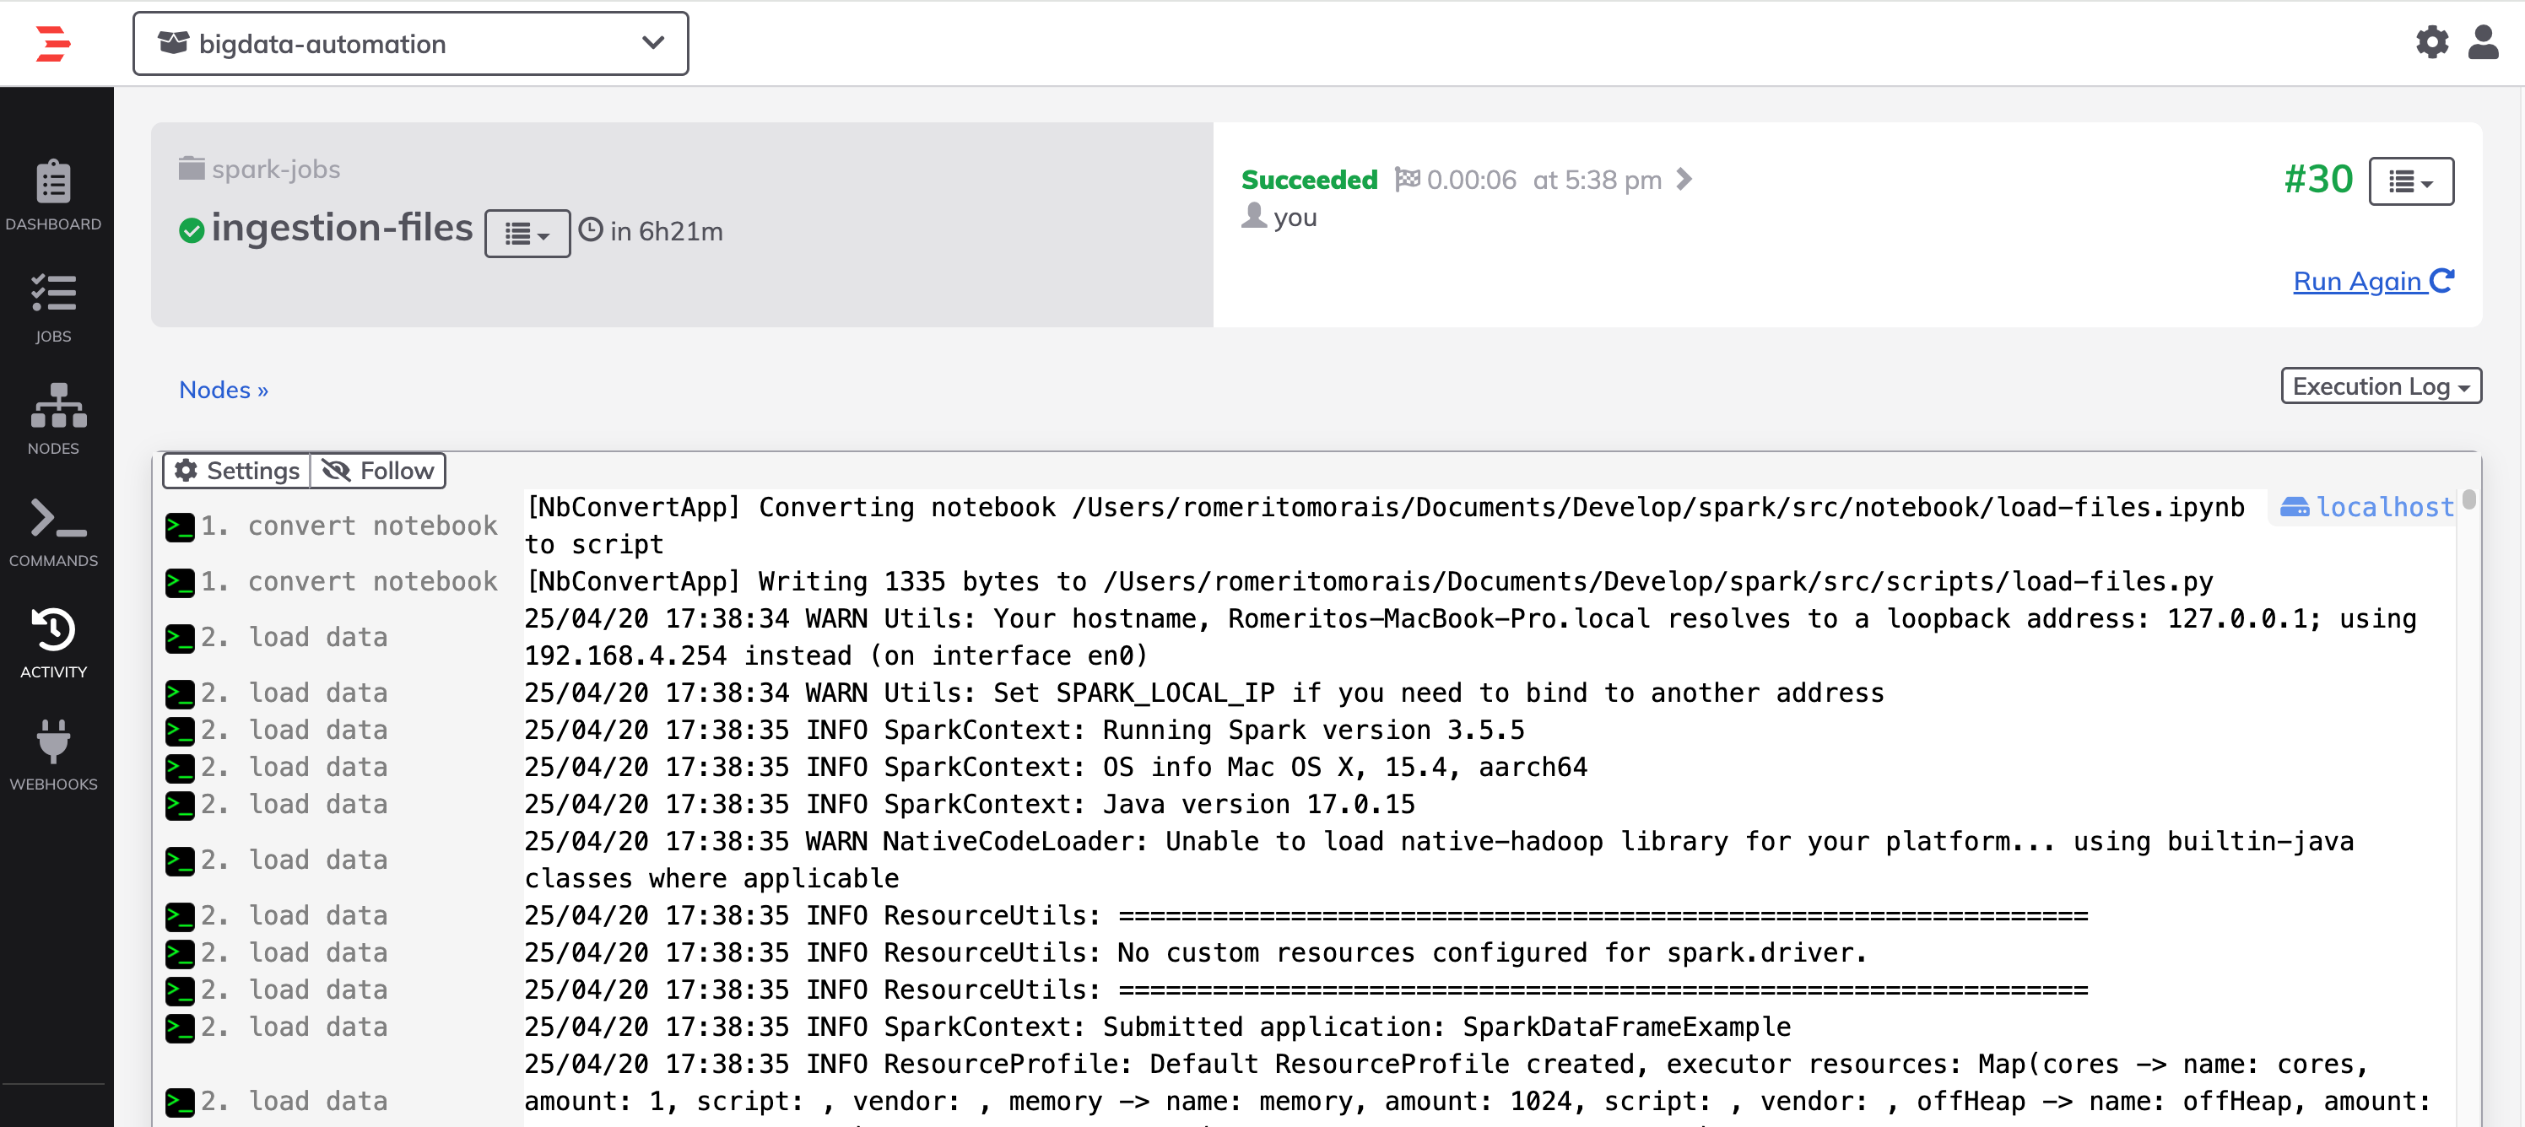Open log view Settings
The image size is (2525, 1127).
(237, 471)
